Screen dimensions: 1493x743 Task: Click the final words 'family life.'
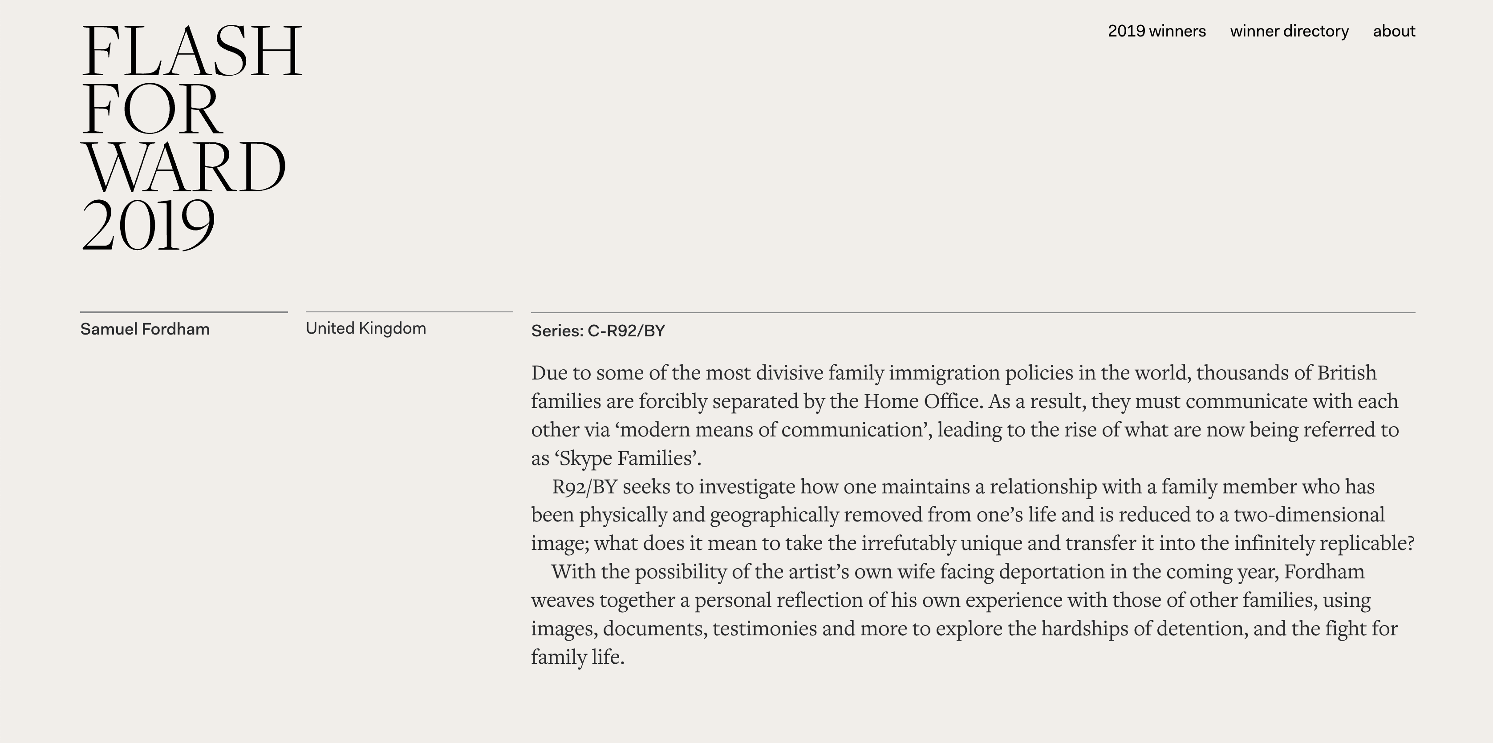coord(577,657)
